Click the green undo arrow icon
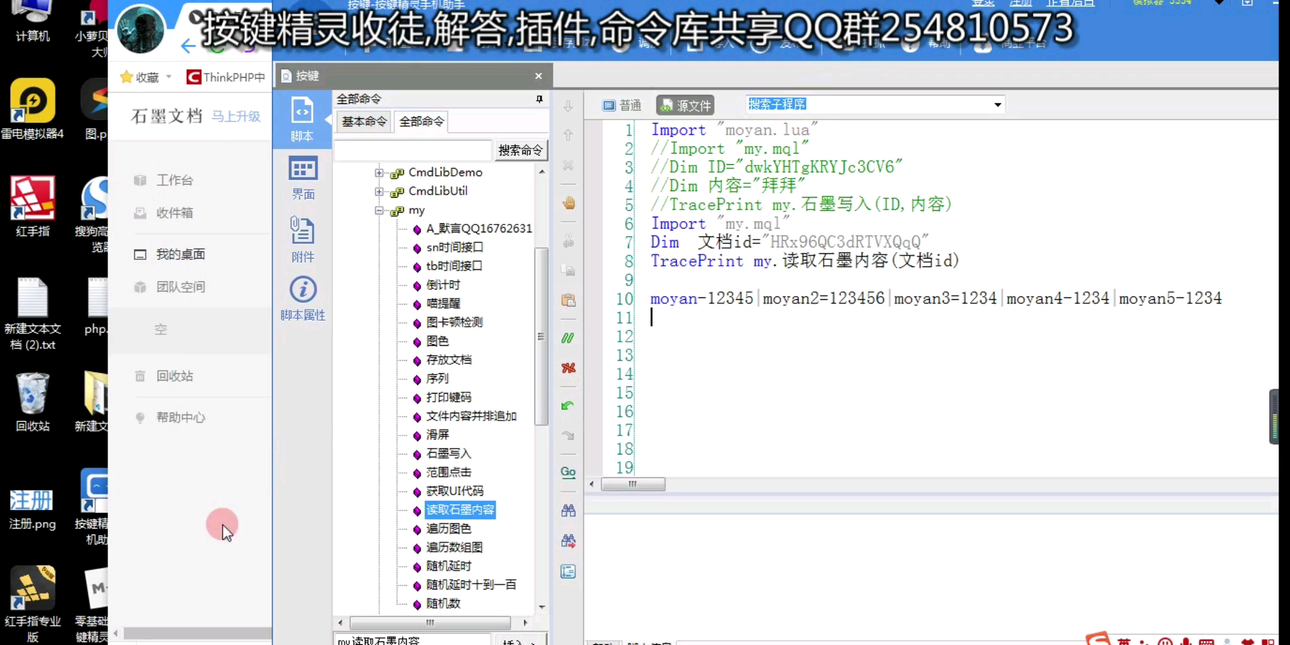The image size is (1290, 645). click(x=568, y=406)
